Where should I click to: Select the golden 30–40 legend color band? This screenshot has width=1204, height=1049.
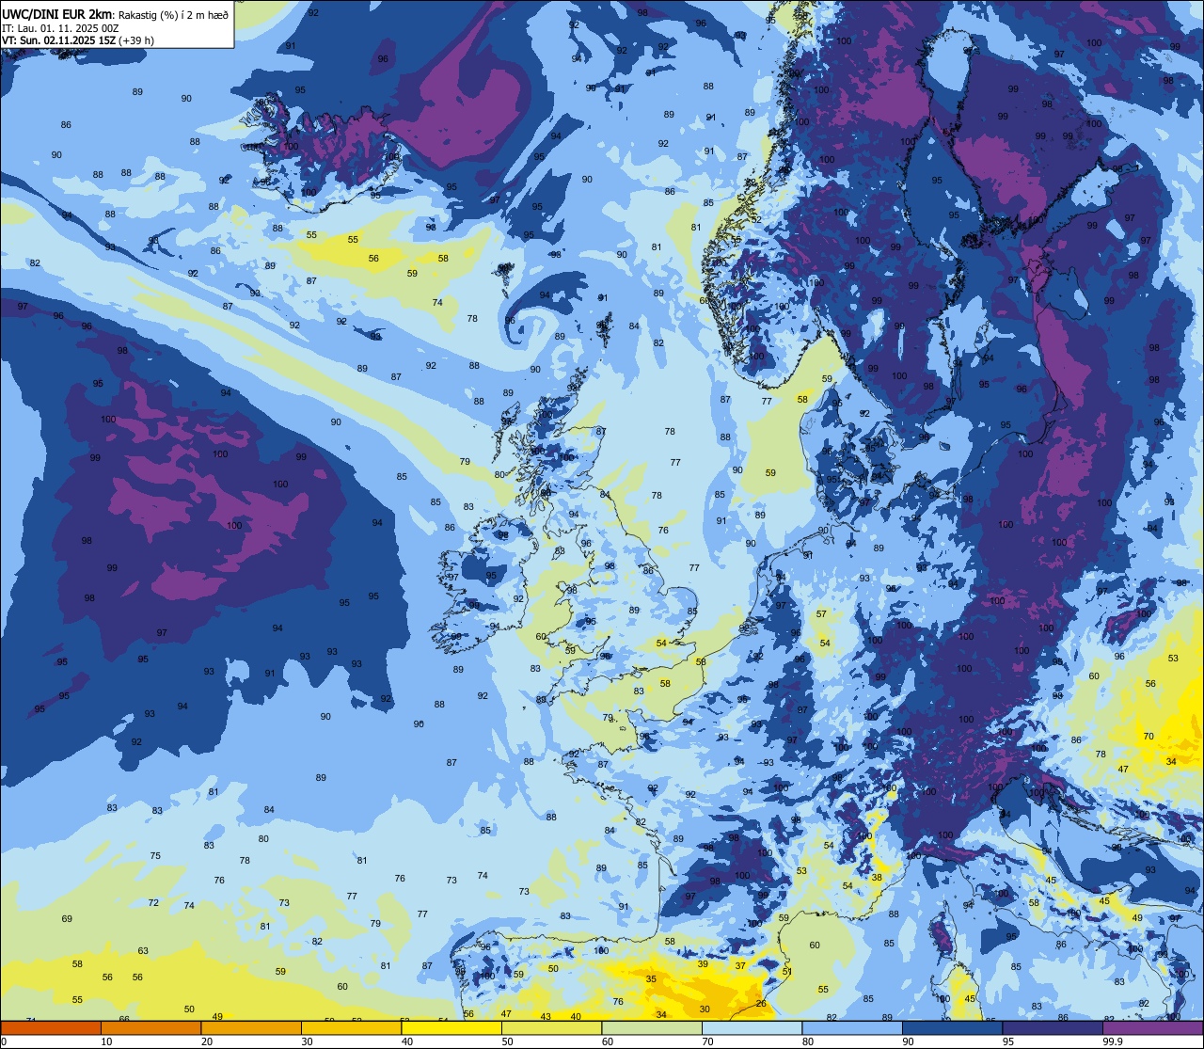351,1028
